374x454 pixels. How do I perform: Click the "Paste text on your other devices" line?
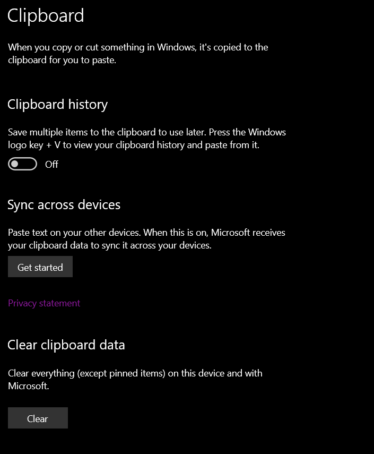tap(146, 233)
